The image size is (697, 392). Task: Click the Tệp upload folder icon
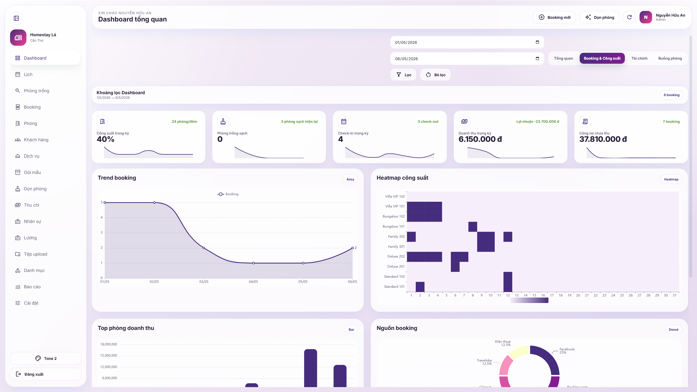(18, 254)
